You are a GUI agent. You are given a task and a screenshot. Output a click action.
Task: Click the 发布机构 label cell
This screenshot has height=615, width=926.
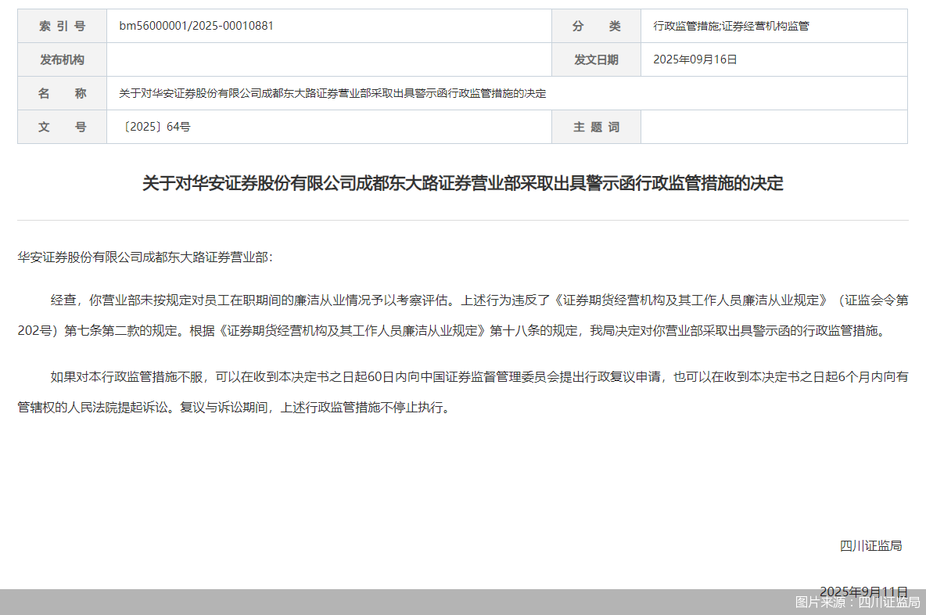click(x=61, y=59)
